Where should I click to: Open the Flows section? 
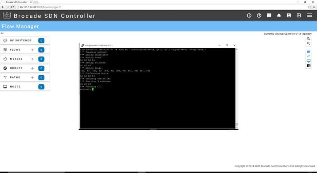(x=25, y=49)
